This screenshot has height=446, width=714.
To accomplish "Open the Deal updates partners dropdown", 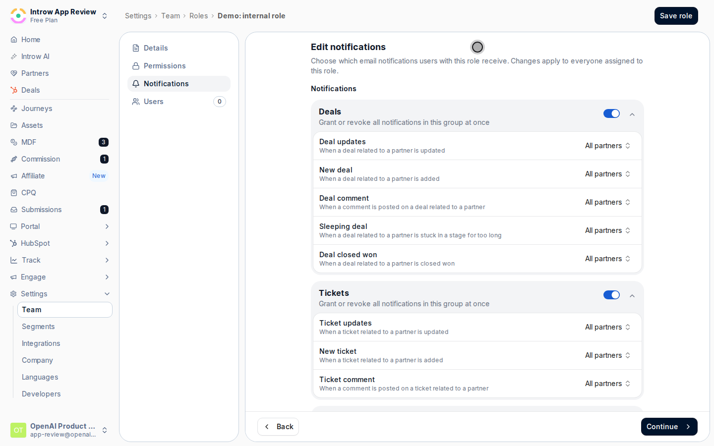I will pyautogui.click(x=608, y=146).
